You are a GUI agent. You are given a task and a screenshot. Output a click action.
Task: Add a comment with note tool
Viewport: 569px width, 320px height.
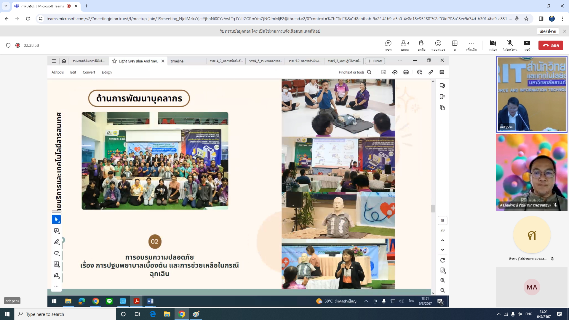coord(56,231)
